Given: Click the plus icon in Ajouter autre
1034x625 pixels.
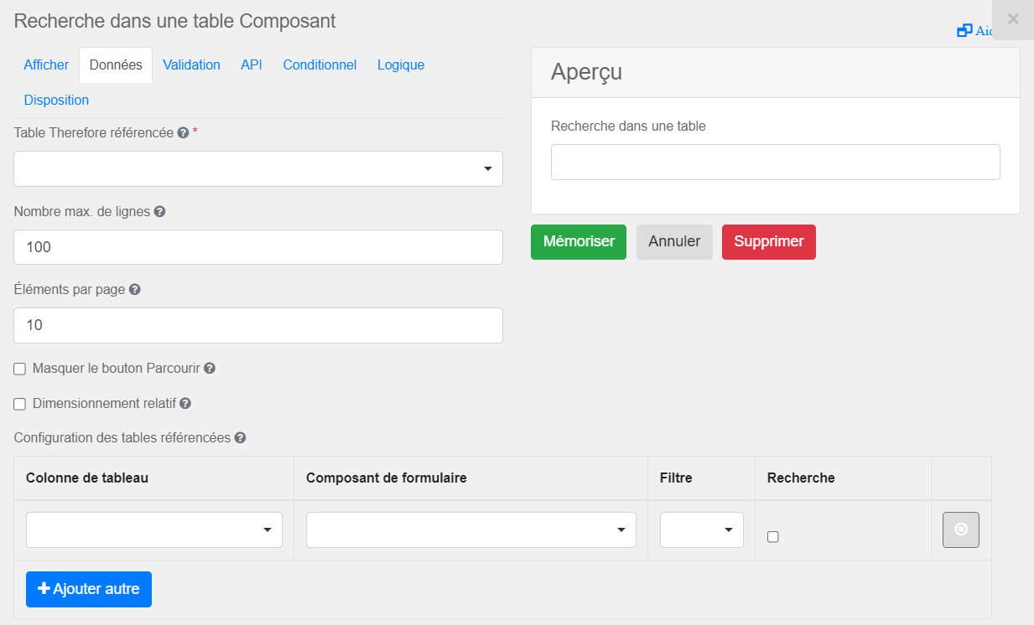Looking at the screenshot, I should [x=46, y=589].
